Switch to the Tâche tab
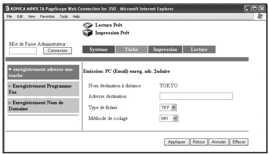This screenshot has height=154, width=269. pyautogui.click(x=131, y=49)
